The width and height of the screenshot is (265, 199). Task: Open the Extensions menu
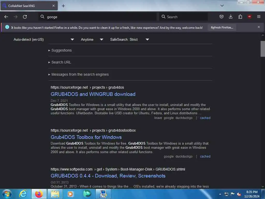pos(240,17)
